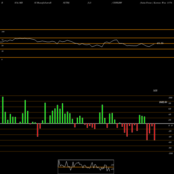Click the "SI & MR" header label
Viewport: 174px width, 174px height.
18,3
